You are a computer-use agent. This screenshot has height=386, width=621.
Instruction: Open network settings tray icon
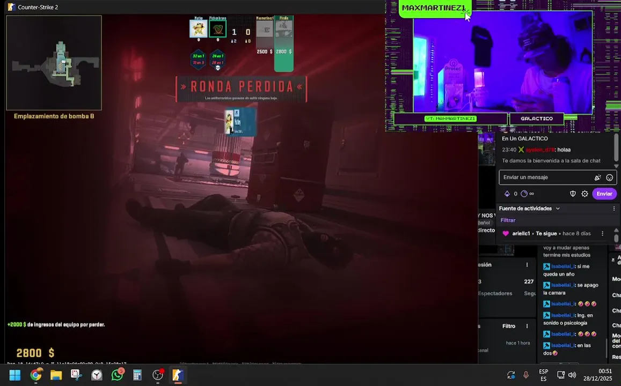561,375
